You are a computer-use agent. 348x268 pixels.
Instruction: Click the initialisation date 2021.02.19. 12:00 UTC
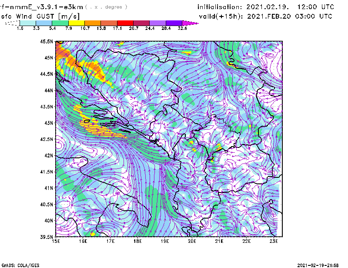point(291,7)
